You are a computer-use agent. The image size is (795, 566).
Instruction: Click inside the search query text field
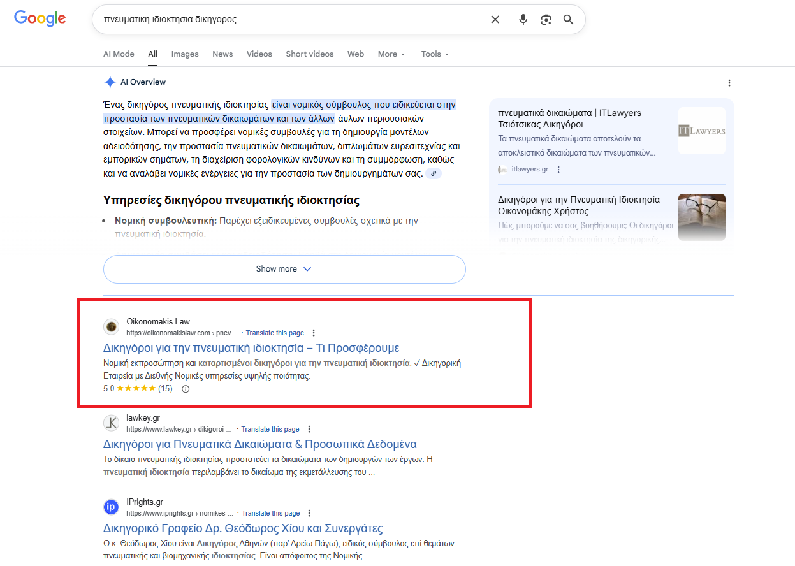pyautogui.click(x=287, y=20)
